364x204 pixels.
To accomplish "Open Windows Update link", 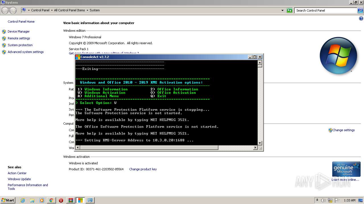I will pos(19,179).
